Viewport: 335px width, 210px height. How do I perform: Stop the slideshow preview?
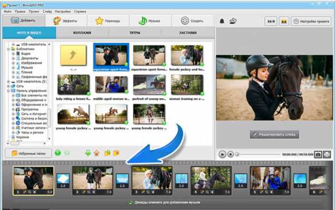coord(231,154)
